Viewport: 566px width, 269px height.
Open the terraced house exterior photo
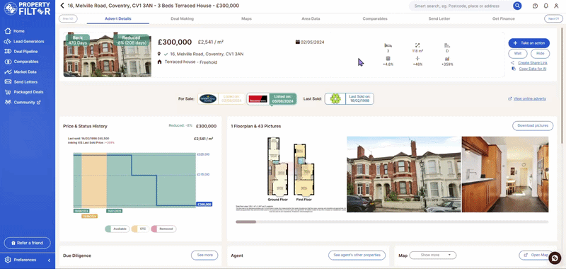click(403, 174)
